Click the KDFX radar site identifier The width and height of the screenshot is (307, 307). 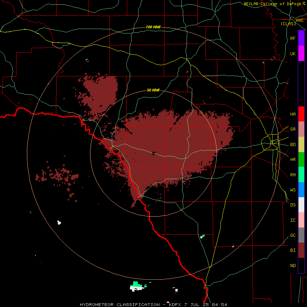[x=175, y=305]
